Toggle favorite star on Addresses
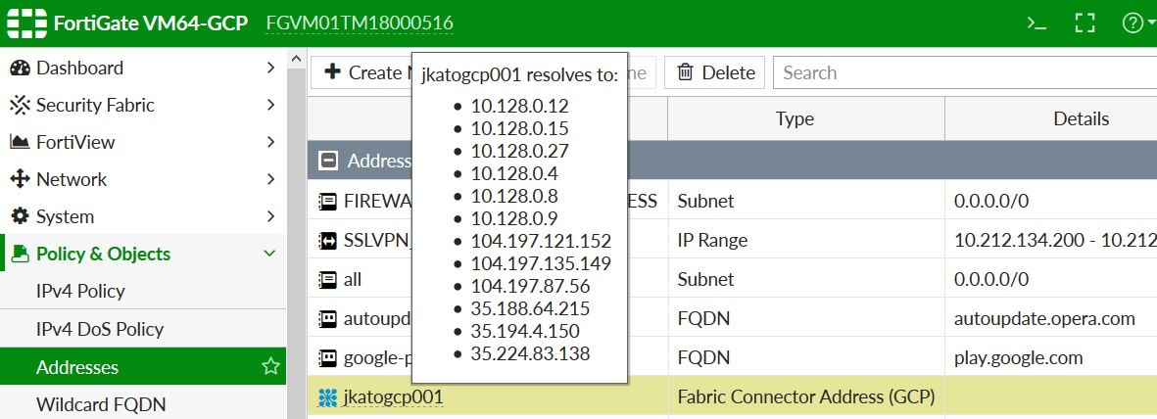 [x=270, y=367]
